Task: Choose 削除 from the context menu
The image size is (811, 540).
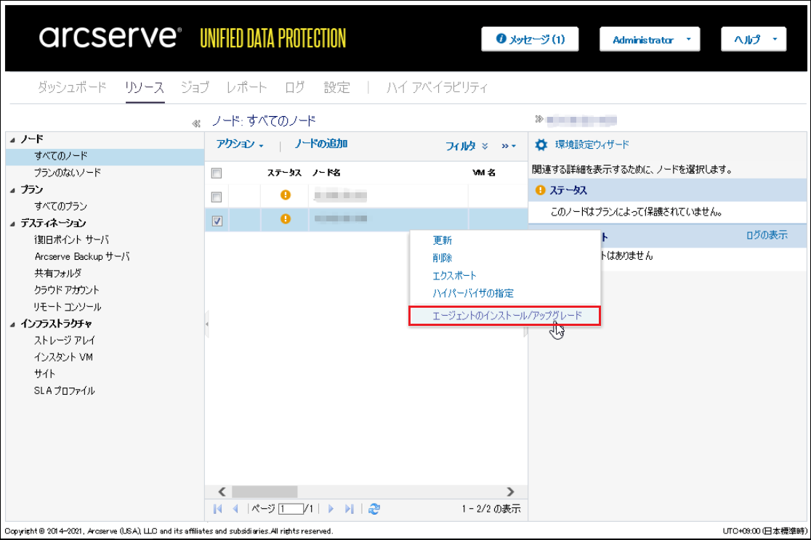Action: 443,258
